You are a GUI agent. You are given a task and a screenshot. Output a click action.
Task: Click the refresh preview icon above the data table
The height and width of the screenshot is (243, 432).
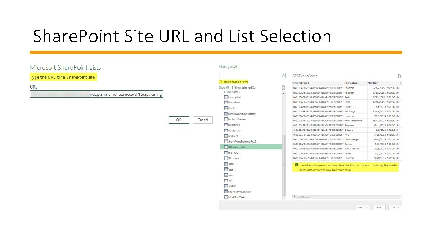pyautogui.click(x=400, y=76)
